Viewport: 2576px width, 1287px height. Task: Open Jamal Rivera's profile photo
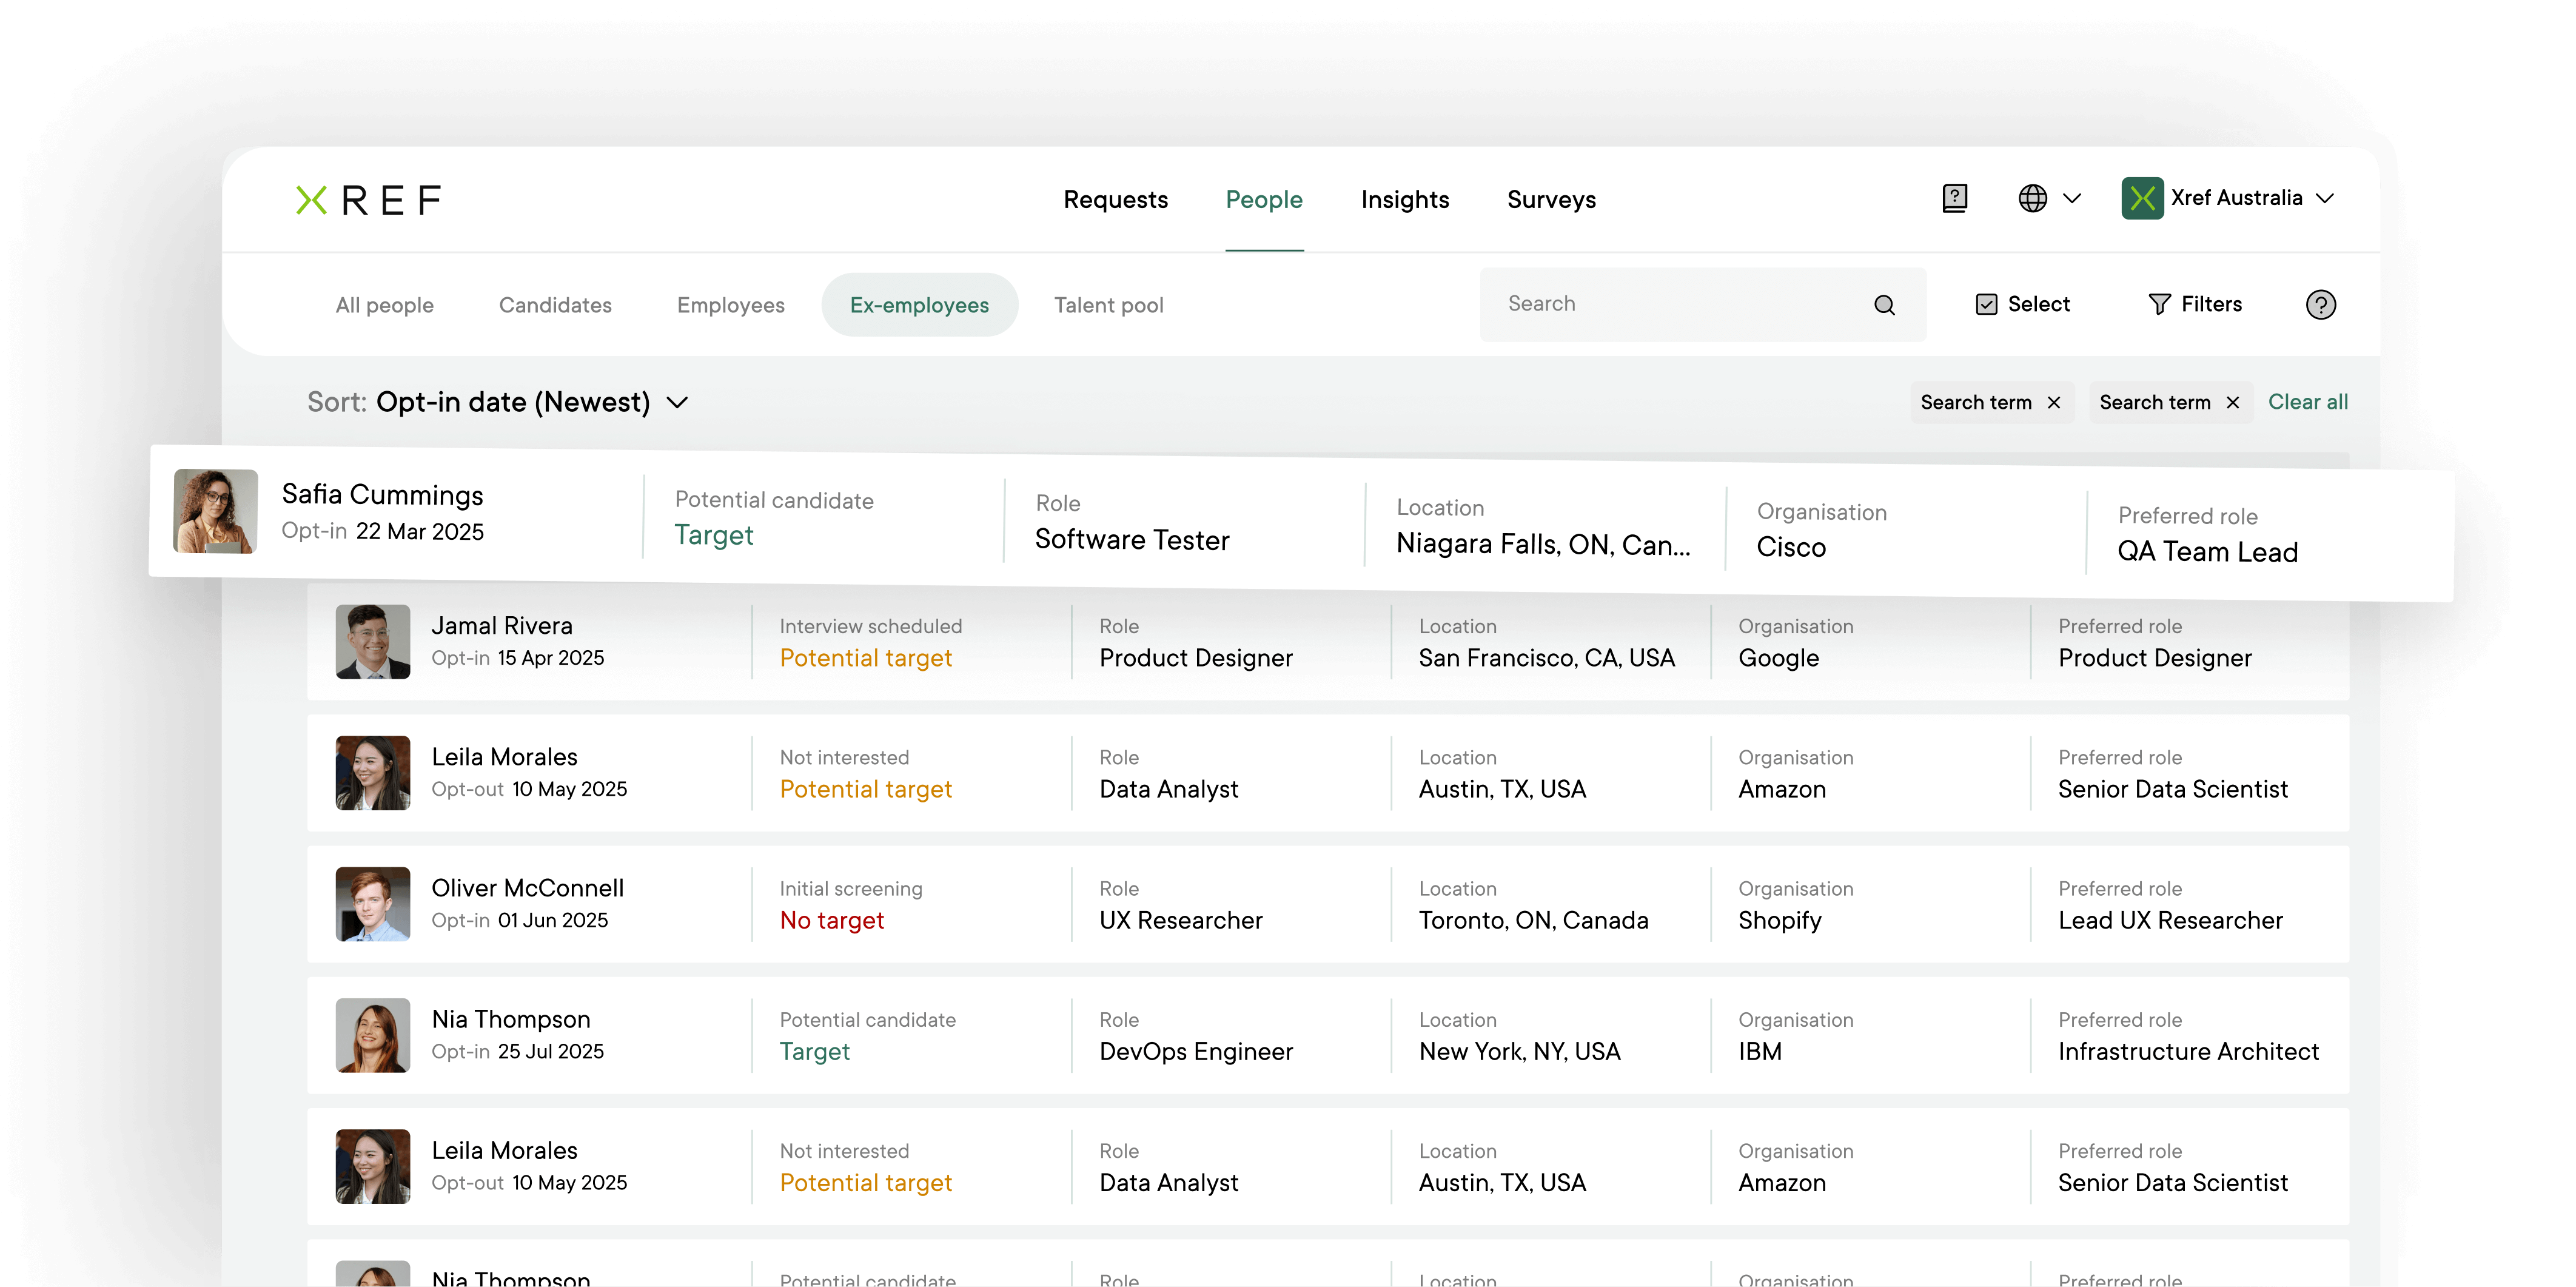(x=373, y=642)
